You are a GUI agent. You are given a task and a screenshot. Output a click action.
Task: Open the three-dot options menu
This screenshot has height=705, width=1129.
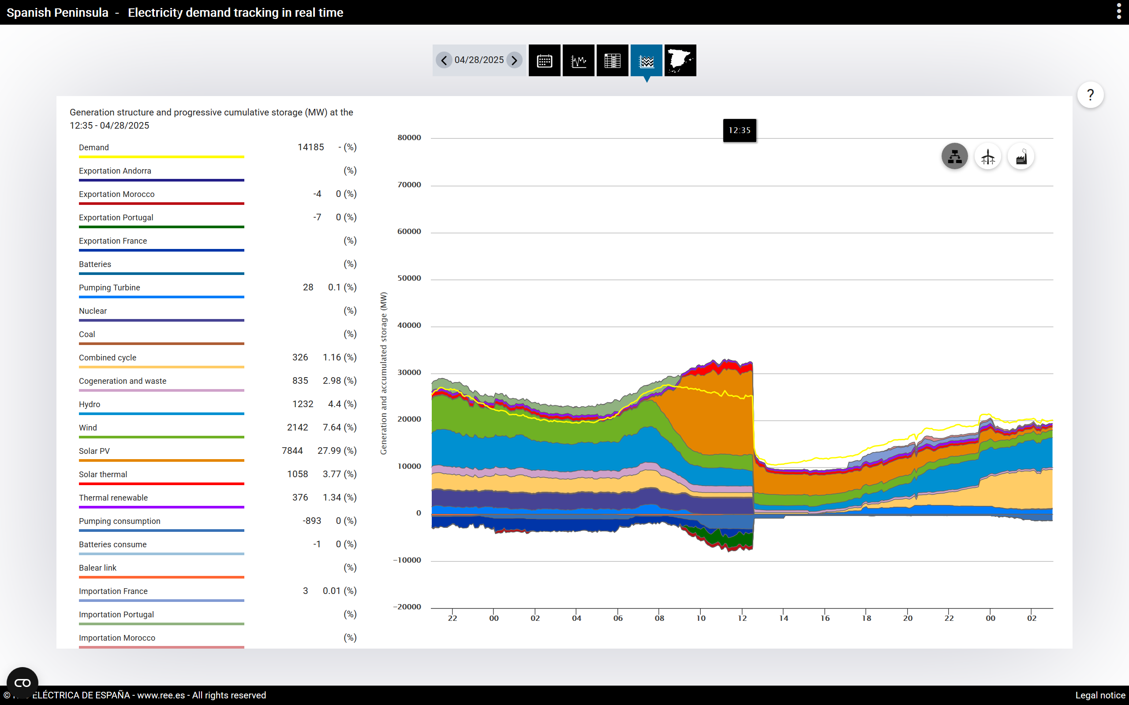[1119, 11]
